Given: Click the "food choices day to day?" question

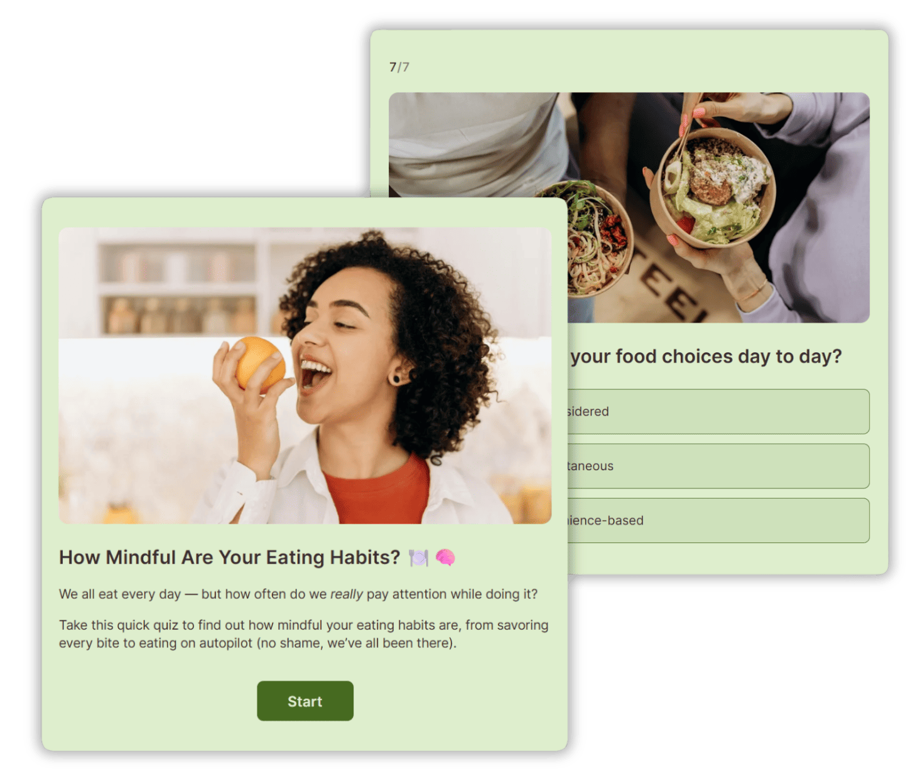Looking at the screenshot, I should [x=706, y=357].
